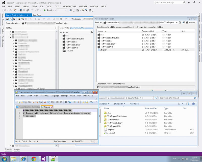Open the Share with dropdown in Explorer
Viewport: 202px width, 162px height.
119,104
